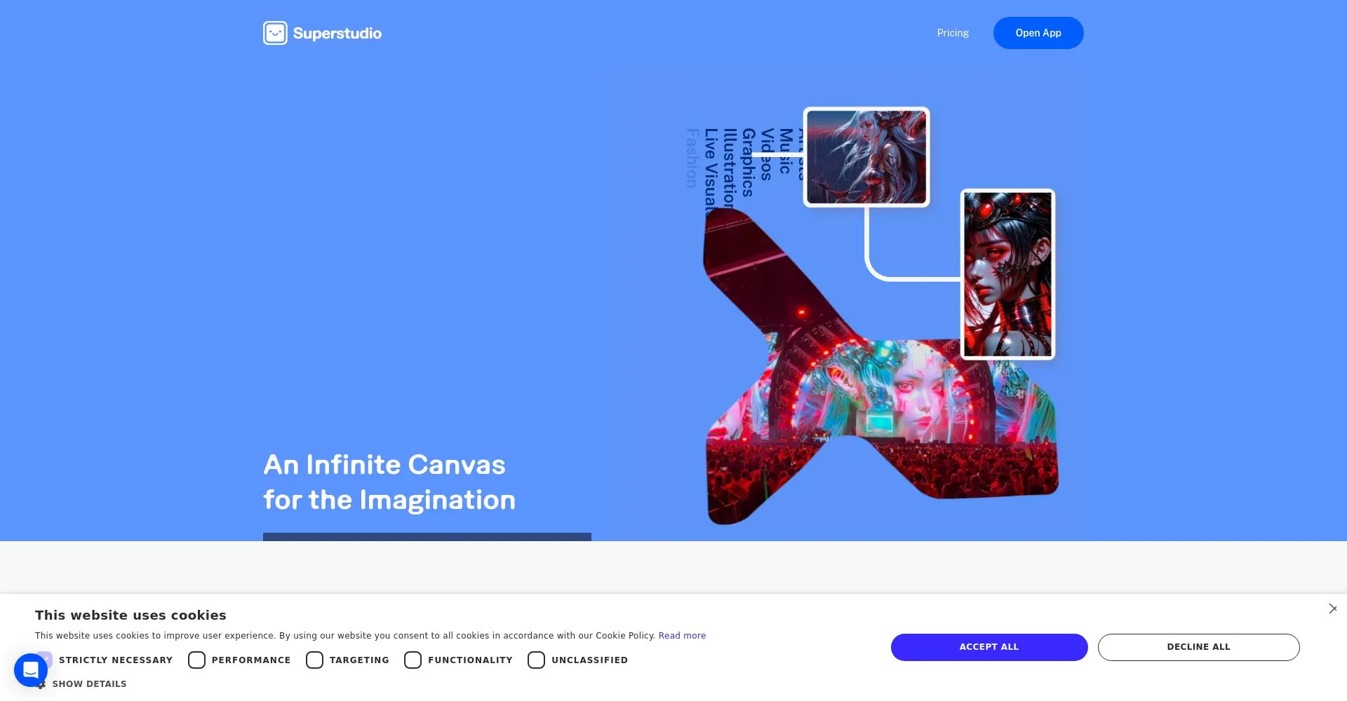This screenshot has height=701, width=1347.
Task: Click the Superstudio smiley logo icon
Action: click(x=275, y=33)
